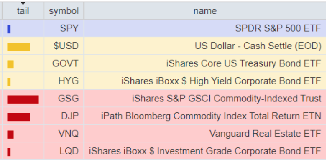Screen dimensions: 327x162
Task: Click the red VNQ tail bar
Action: pyautogui.click(x=10, y=134)
